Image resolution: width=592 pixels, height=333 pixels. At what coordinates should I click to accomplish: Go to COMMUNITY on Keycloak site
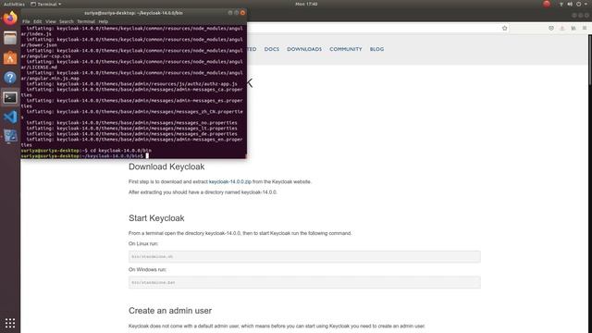[x=345, y=49]
